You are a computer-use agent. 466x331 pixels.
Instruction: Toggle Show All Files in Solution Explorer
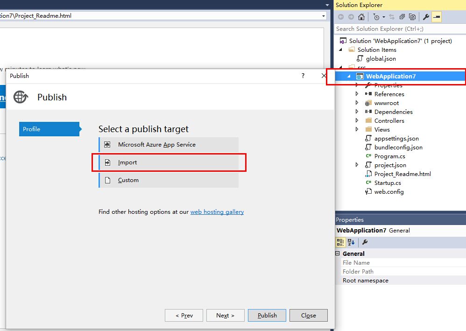pyautogui.click(x=412, y=17)
